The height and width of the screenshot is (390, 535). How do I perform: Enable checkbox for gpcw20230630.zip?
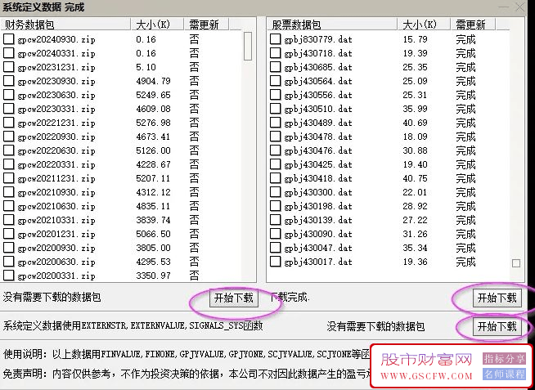(x=9, y=95)
